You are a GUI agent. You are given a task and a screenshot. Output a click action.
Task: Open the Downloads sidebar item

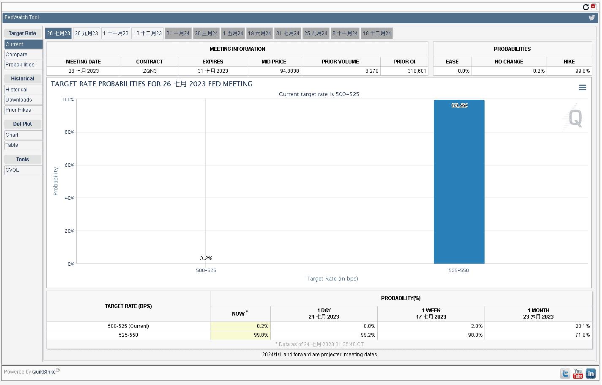pos(23,100)
